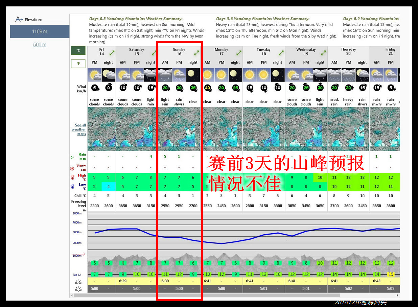Click the scrollbar's right arrow button
The image size is (418, 307).
[x=398, y=296]
